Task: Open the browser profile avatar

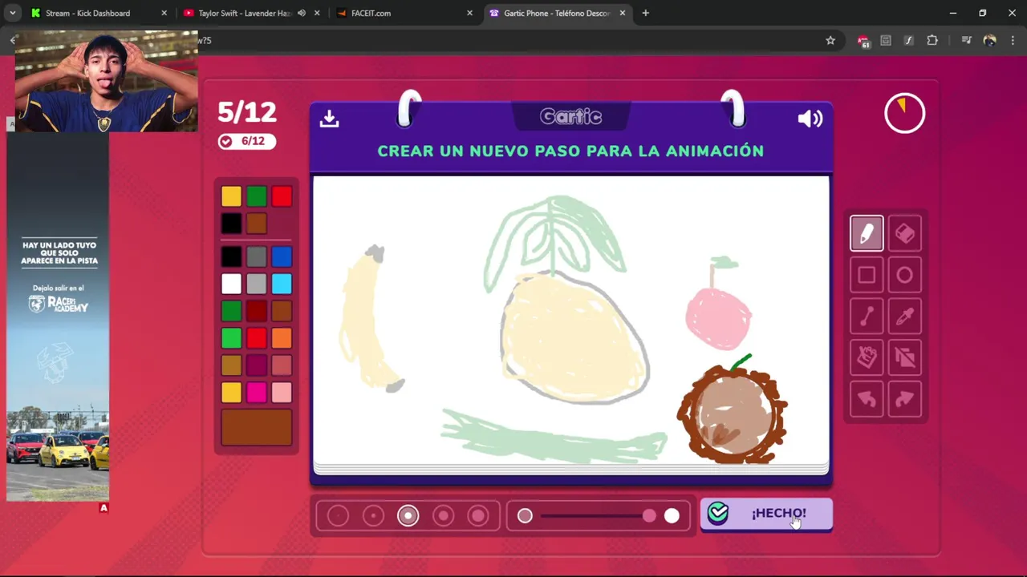Action: coord(989,40)
